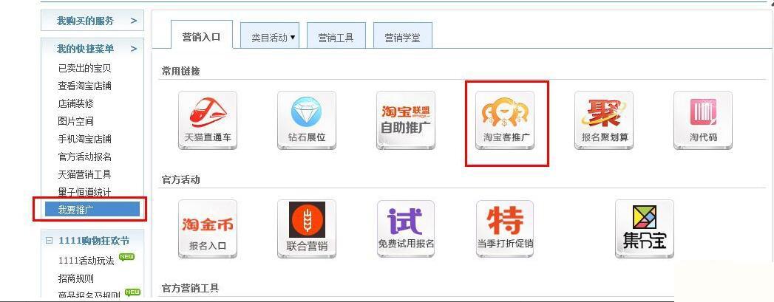
Task: Open 淘金币 报名入口 icon
Action: pyautogui.click(x=207, y=229)
